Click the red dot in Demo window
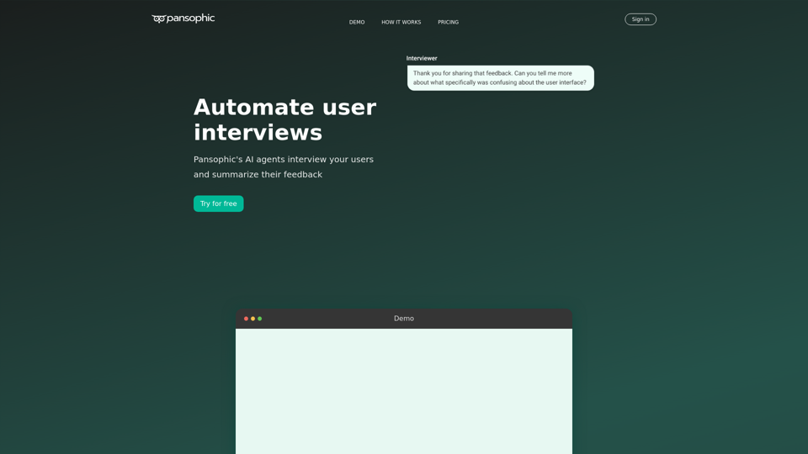The image size is (808, 454). (x=246, y=319)
